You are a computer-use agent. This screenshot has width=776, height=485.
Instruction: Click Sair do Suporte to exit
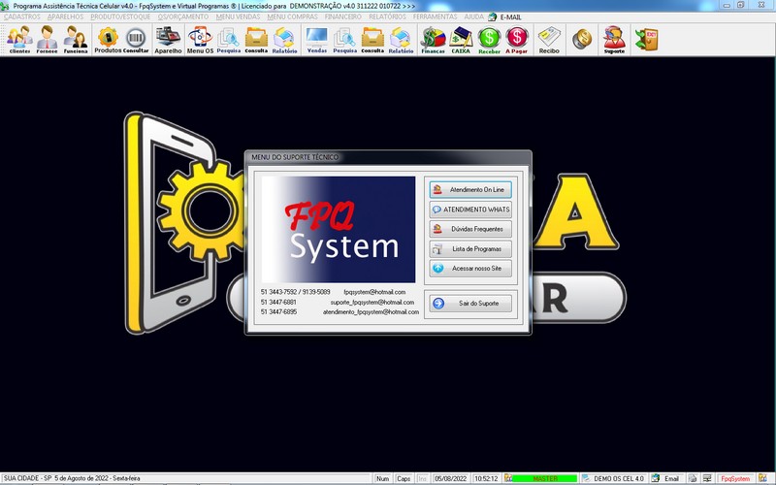click(x=470, y=304)
